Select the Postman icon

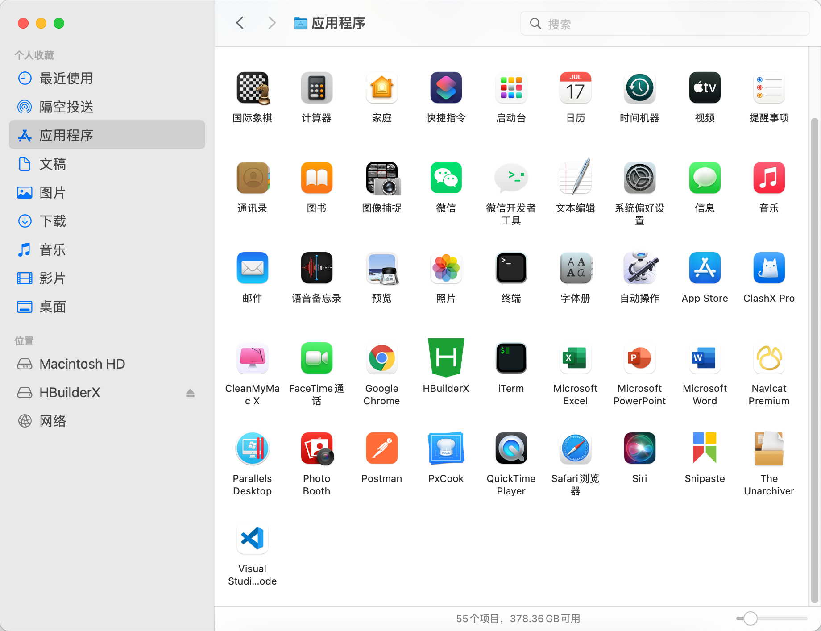(382, 448)
